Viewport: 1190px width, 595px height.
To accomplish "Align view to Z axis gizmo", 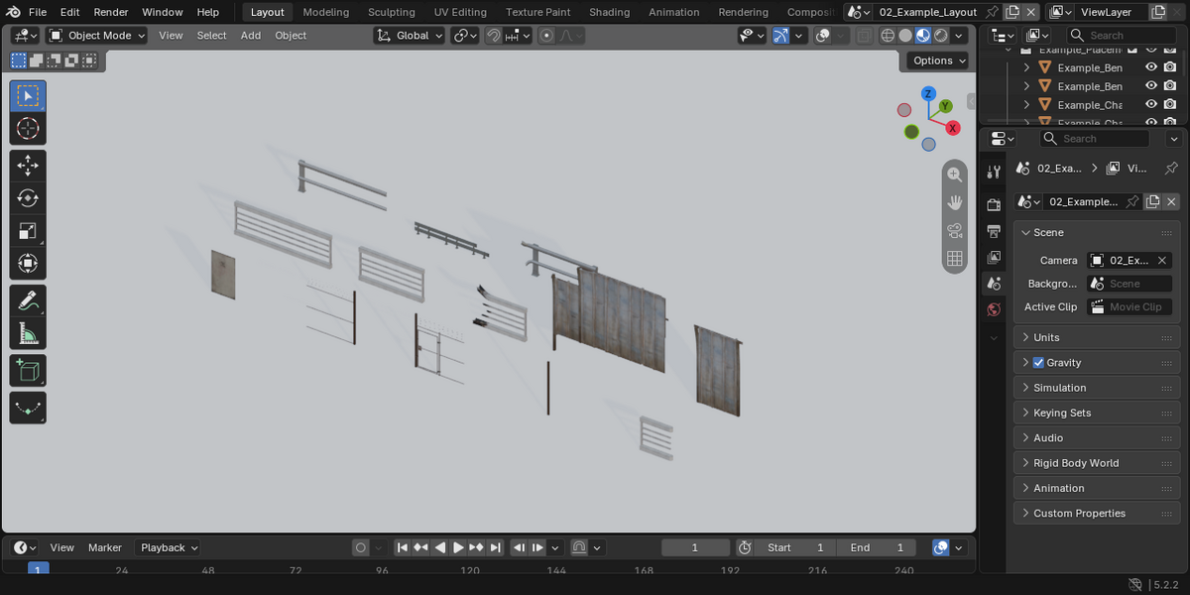I will 928,93.
